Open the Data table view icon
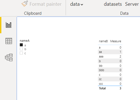This screenshot has height=100, width=140. pos(9,41)
